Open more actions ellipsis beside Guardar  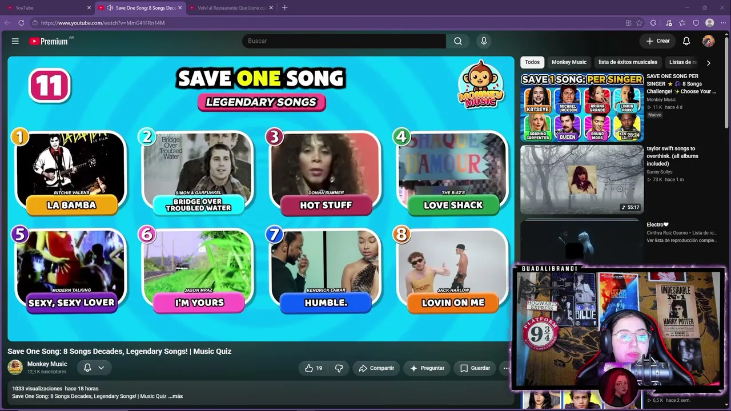505,368
